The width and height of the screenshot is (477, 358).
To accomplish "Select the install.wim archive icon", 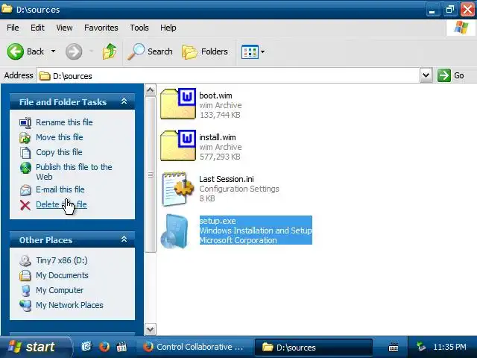I will pos(178,145).
